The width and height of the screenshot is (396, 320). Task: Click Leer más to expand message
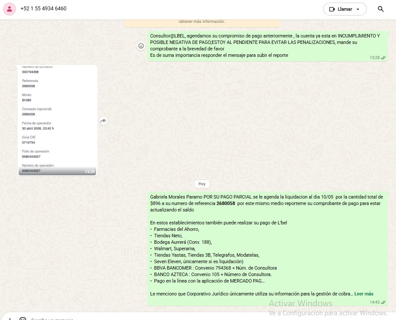pyautogui.click(x=364, y=294)
